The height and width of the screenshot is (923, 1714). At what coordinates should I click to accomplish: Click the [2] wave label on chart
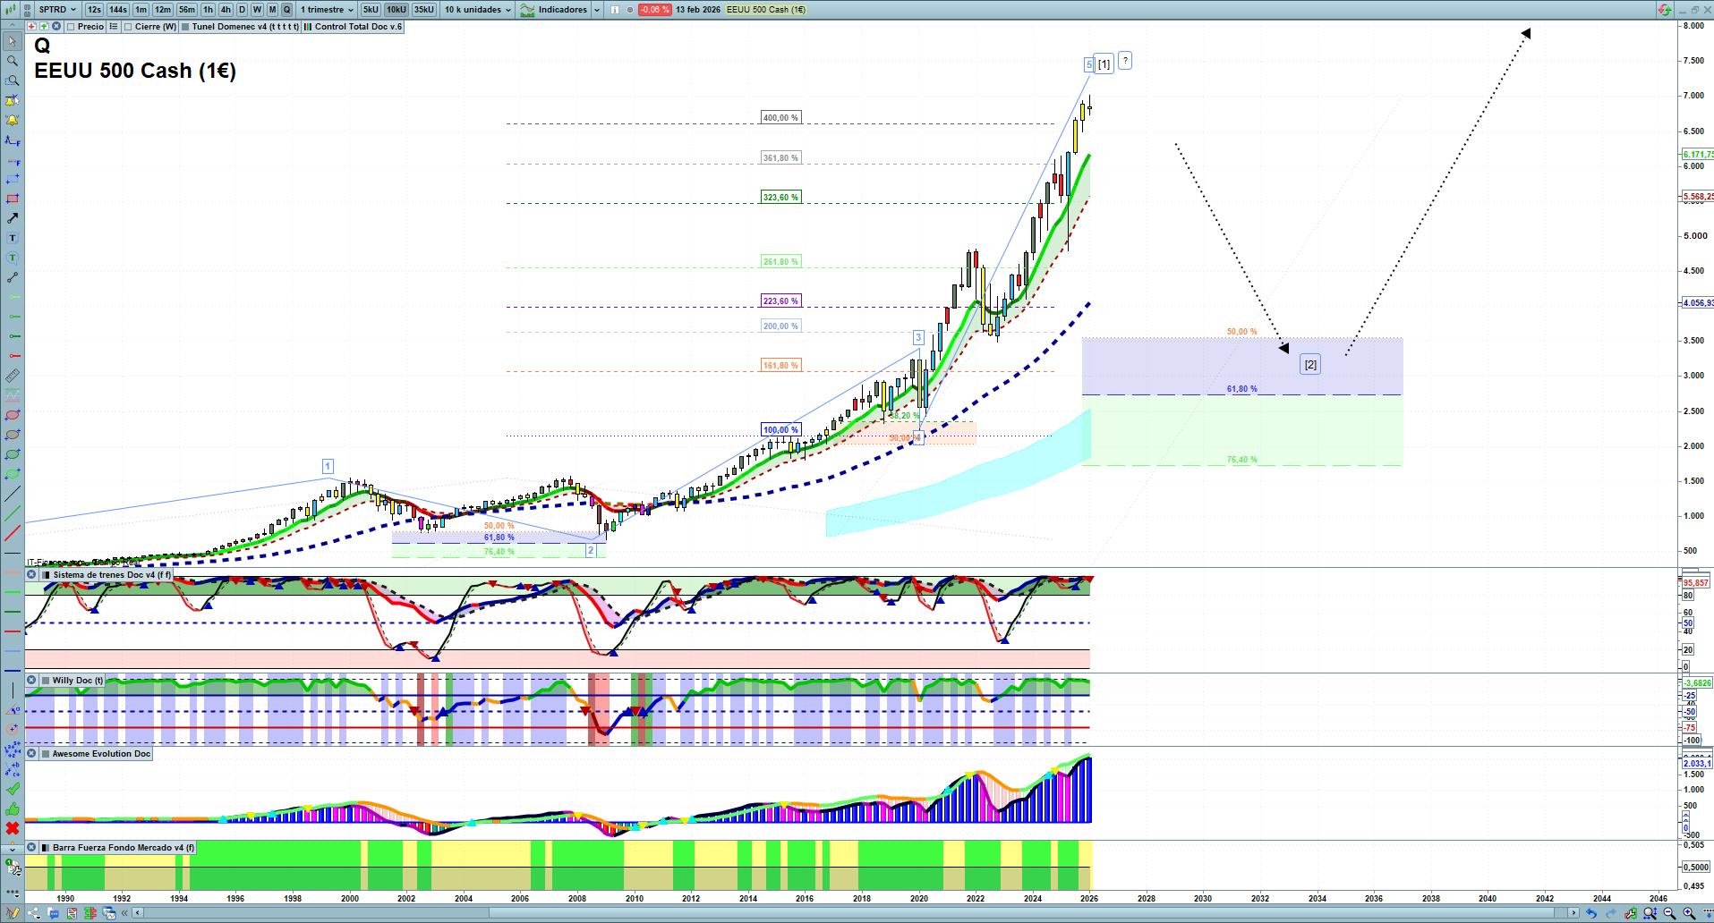(1310, 364)
